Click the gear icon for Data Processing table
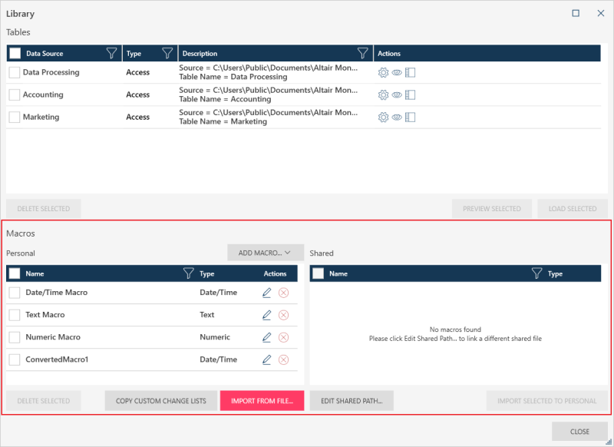The width and height of the screenshot is (614, 447). [x=383, y=73]
